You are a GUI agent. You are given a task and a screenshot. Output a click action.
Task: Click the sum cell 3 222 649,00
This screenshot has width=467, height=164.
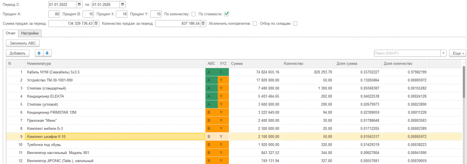tap(255, 112)
